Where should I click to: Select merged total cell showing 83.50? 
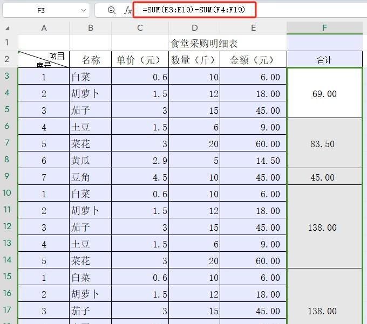(325, 143)
